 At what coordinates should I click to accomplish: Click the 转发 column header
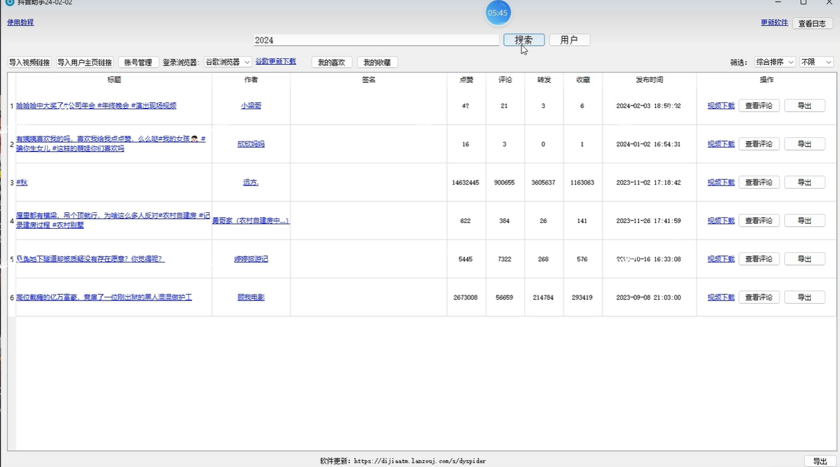pyautogui.click(x=544, y=80)
